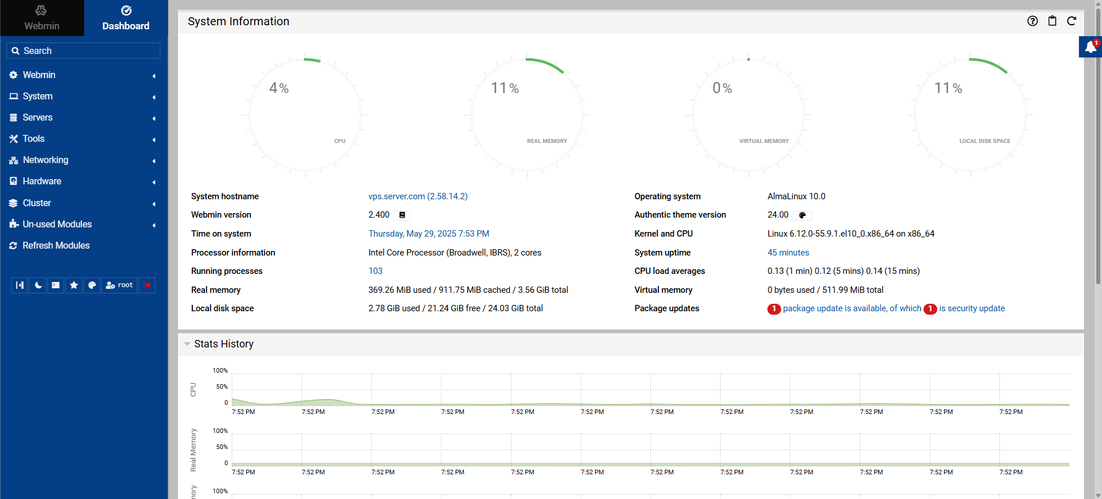Open the command shell terminal icon

(x=56, y=285)
